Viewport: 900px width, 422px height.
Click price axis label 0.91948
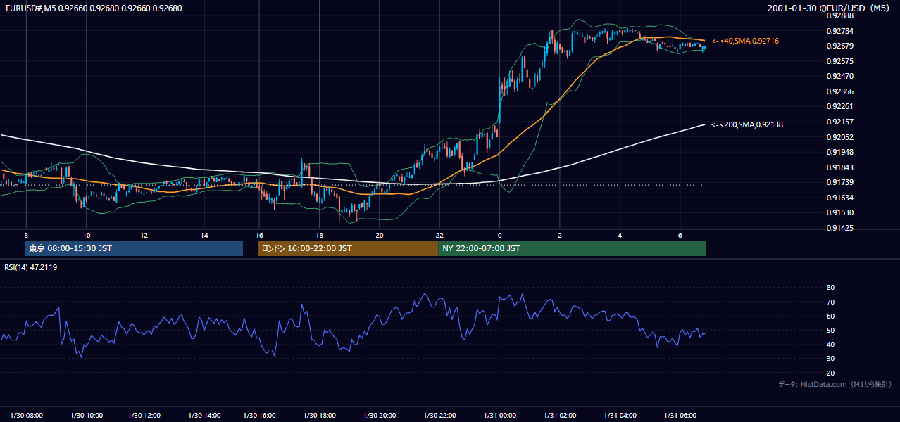click(839, 152)
